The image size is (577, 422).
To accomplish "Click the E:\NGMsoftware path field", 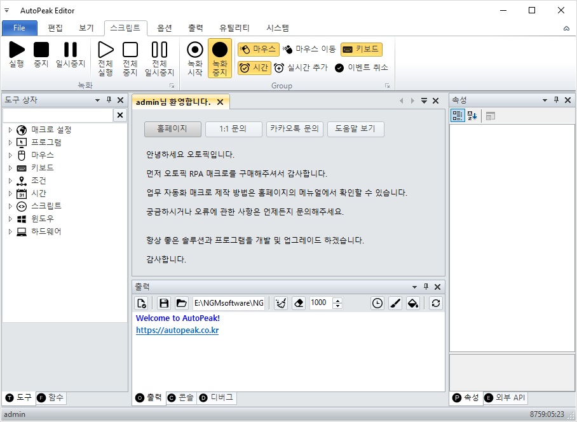I will 229,303.
